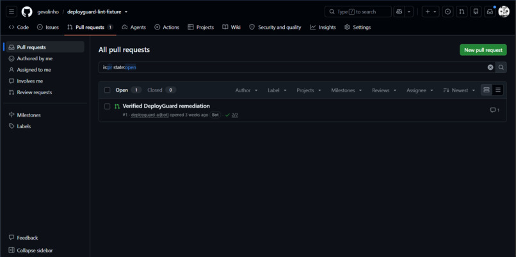Switch to the Issues tab
Image resolution: width=516 pixels, height=257 pixels.
tap(48, 28)
